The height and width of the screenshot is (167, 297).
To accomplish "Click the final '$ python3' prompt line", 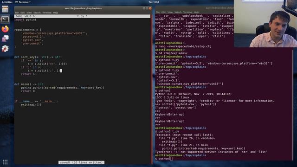I will click(164, 159).
